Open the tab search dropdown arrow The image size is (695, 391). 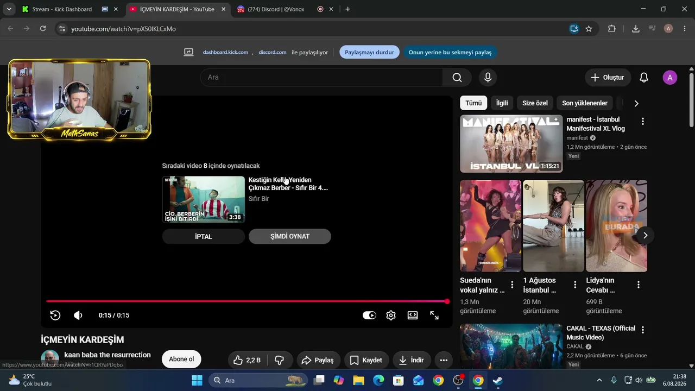(9, 9)
